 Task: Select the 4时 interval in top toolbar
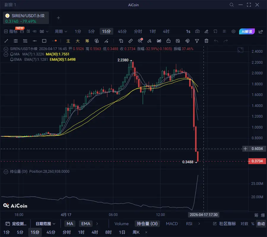point(166,31)
